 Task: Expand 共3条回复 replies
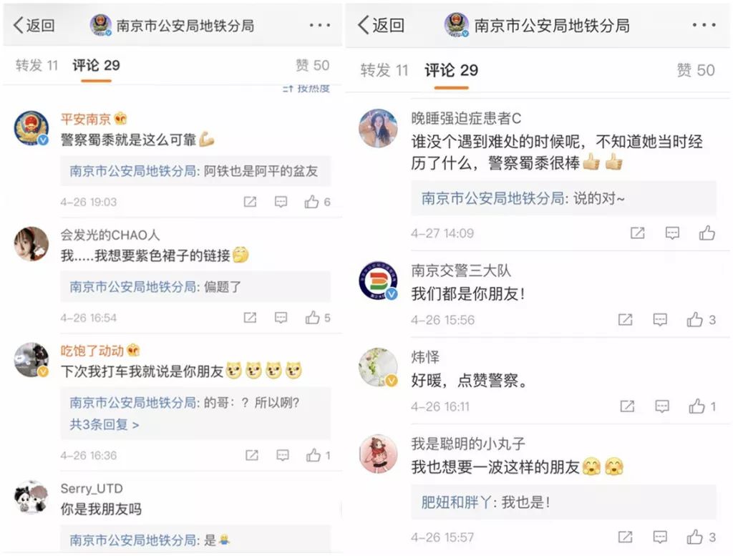click(105, 425)
